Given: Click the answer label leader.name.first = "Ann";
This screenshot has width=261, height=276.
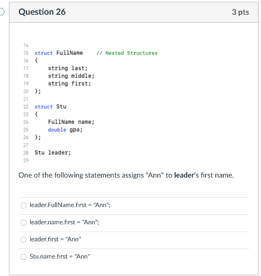Looking at the screenshot, I should (x=64, y=222).
